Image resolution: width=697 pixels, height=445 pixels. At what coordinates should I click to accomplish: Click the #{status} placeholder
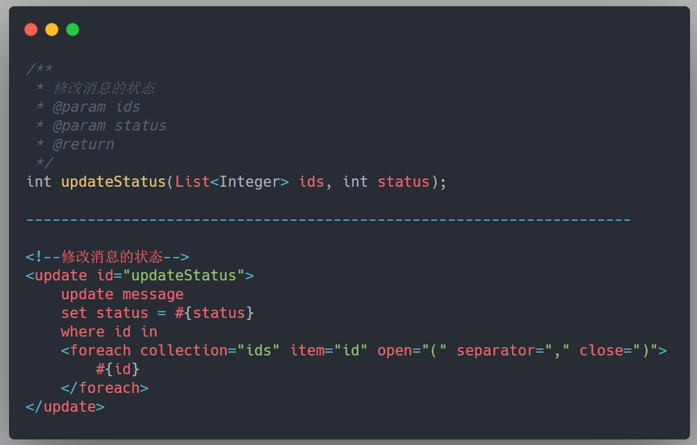(214, 312)
